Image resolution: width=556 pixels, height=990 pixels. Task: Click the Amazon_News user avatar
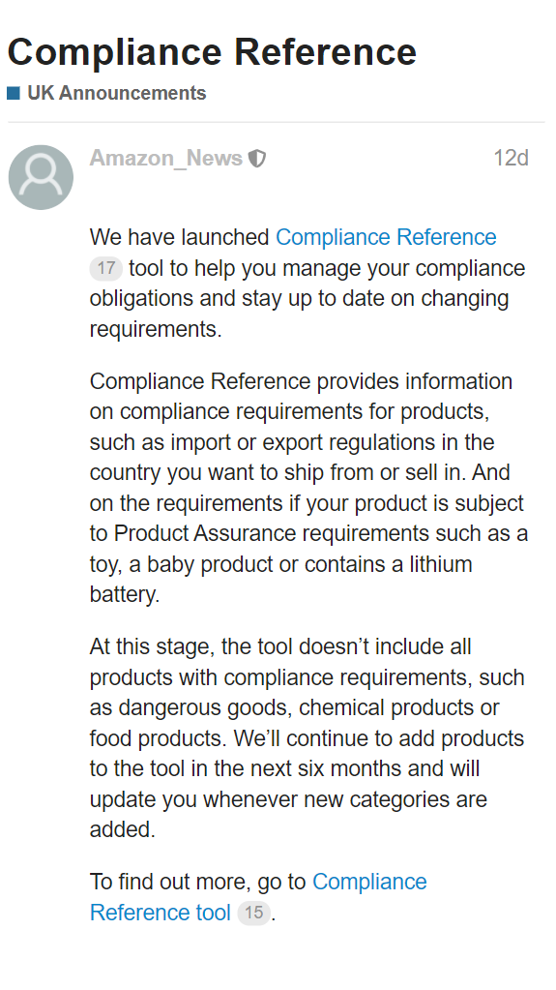41,177
